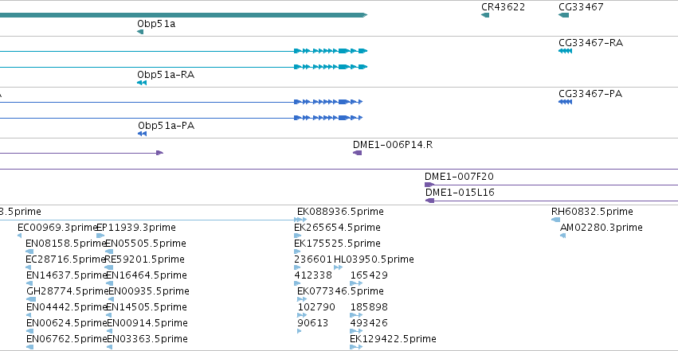Open the HL03950.5prime EST label
This screenshot has width=678, height=351.
374,259
